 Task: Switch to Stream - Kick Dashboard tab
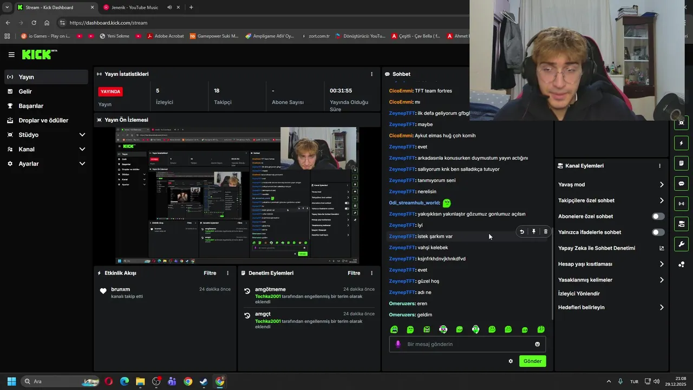pyautogui.click(x=55, y=8)
